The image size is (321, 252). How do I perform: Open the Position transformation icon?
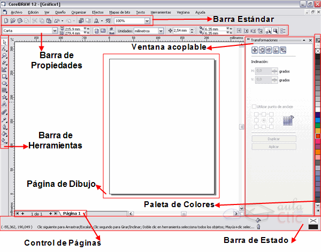click(255, 50)
